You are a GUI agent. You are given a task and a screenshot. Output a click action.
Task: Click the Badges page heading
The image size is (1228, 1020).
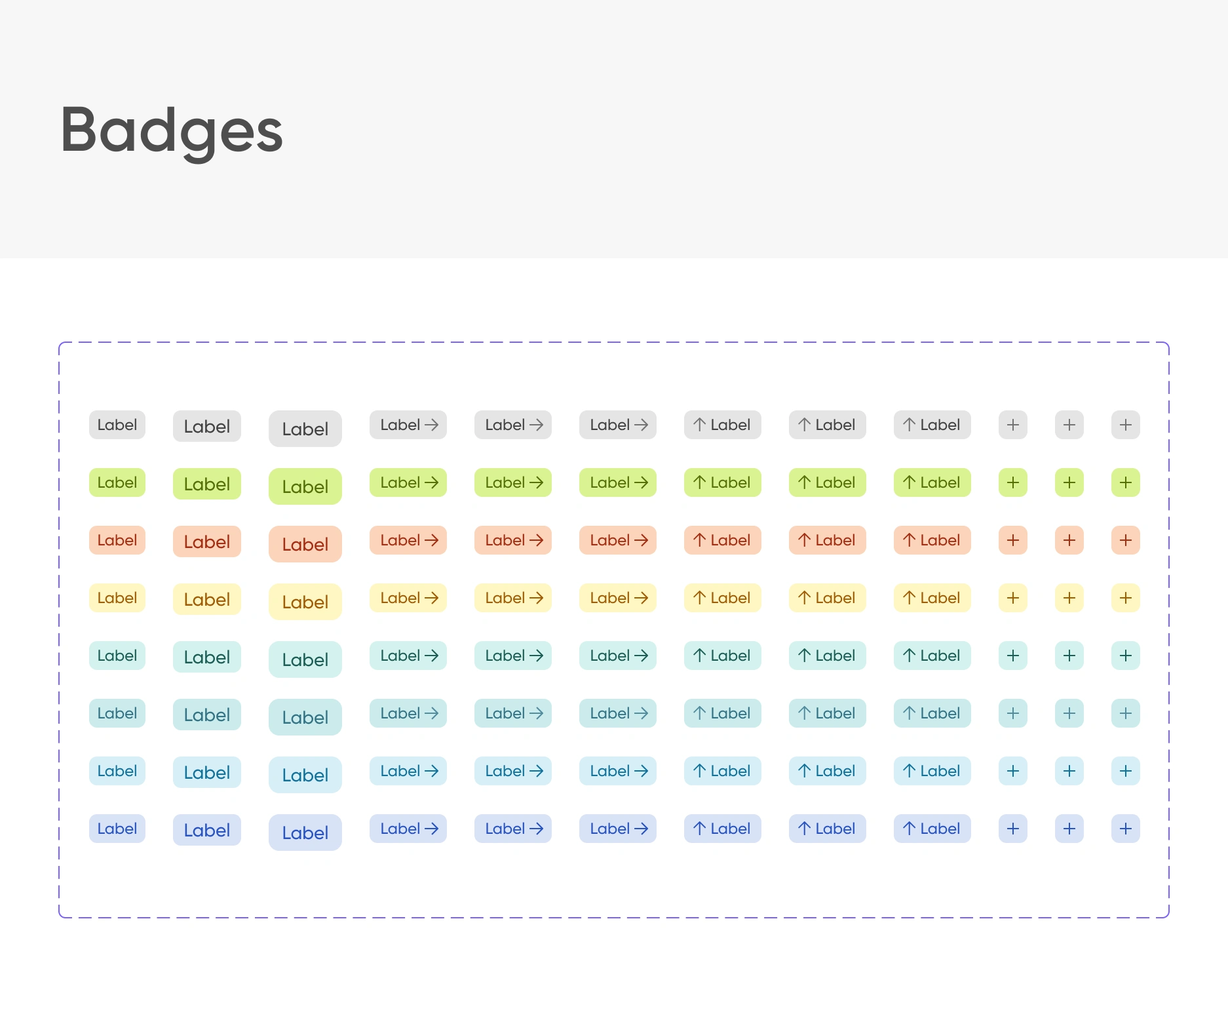click(172, 130)
